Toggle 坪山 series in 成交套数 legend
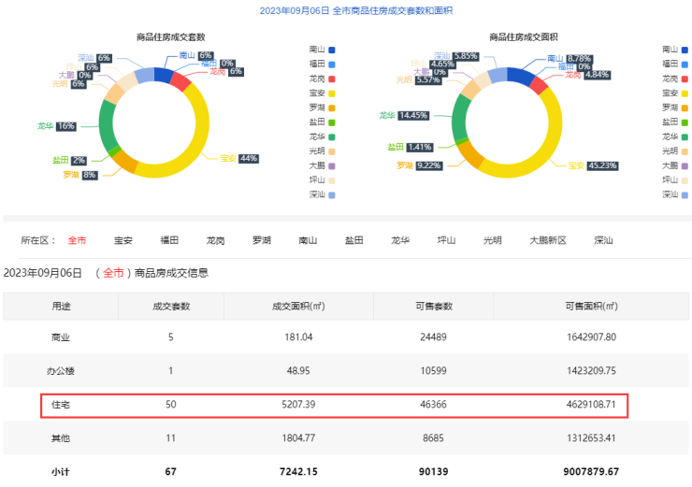The height and width of the screenshot is (487, 692). click(332, 179)
